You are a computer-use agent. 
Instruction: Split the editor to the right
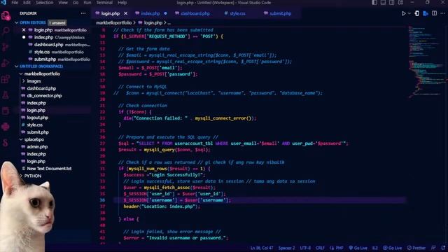[x=434, y=13]
